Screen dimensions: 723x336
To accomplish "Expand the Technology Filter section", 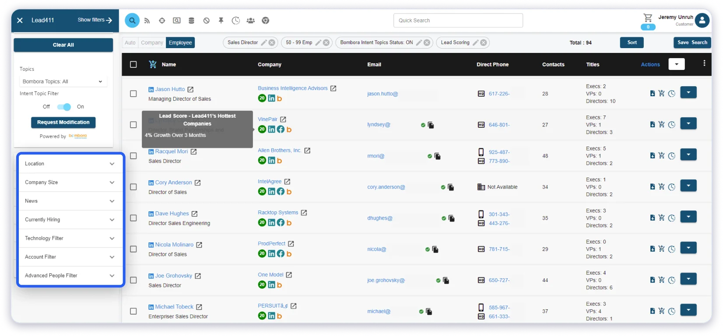I will coord(70,238).
